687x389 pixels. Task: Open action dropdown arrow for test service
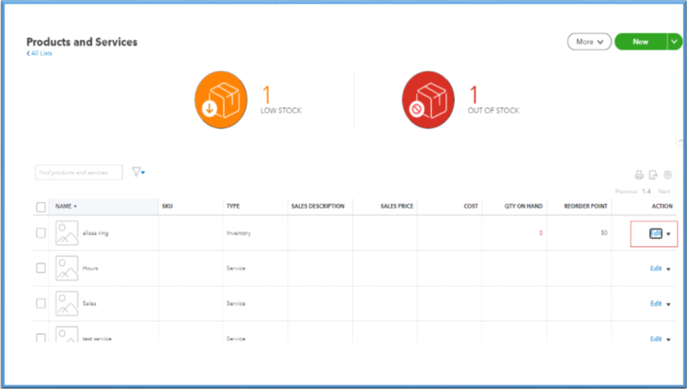(x=668, y=339)
